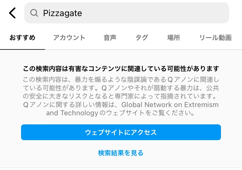
Task: Click the word Pizzagate in search box
Action: [x=63, y=13]
